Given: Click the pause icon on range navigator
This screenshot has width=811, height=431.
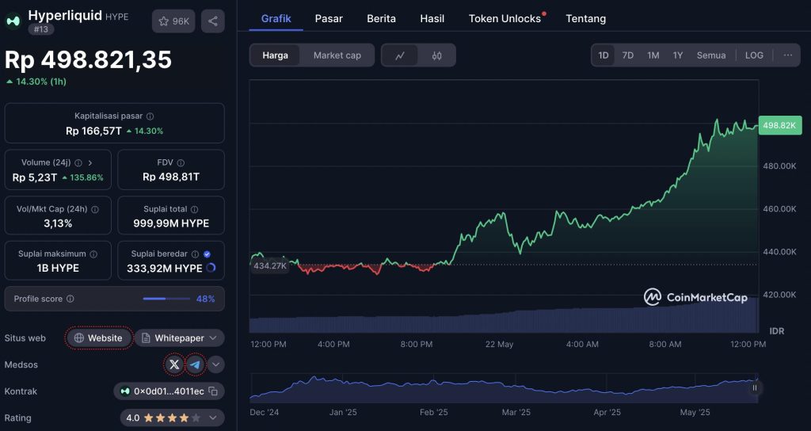Looking at the screenshot, I should coord(755,387).
